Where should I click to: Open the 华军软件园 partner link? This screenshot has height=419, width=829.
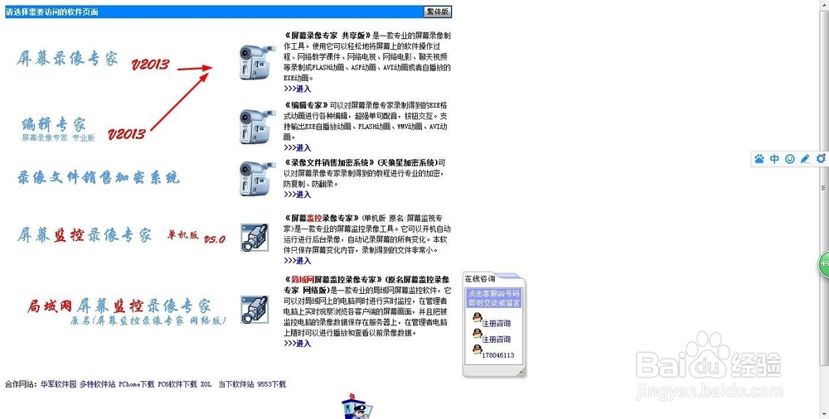59,384
